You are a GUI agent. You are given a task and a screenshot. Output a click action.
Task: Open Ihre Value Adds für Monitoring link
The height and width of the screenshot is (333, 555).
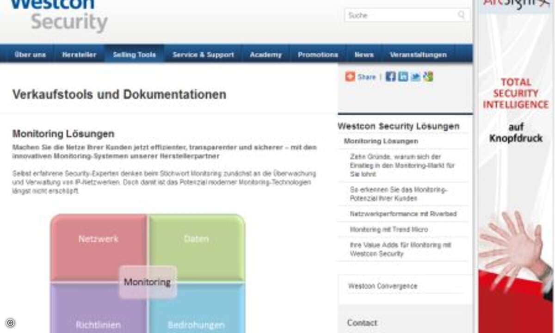point(401,249)
